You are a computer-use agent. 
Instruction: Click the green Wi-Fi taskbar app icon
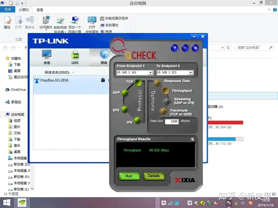click(x=22, y=203)
